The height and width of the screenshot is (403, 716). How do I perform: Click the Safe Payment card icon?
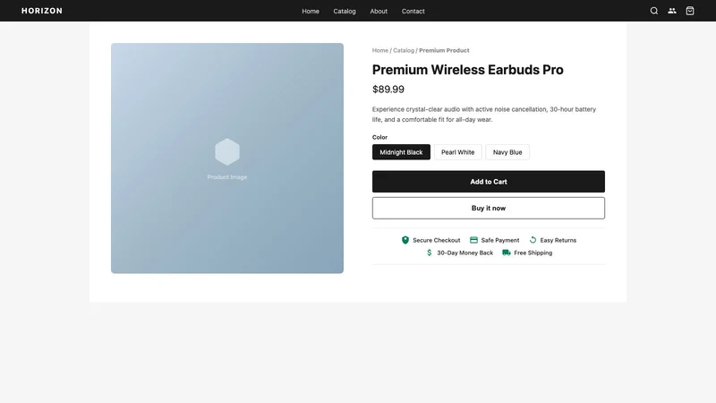pyautogui.click(x=473, y=240)
